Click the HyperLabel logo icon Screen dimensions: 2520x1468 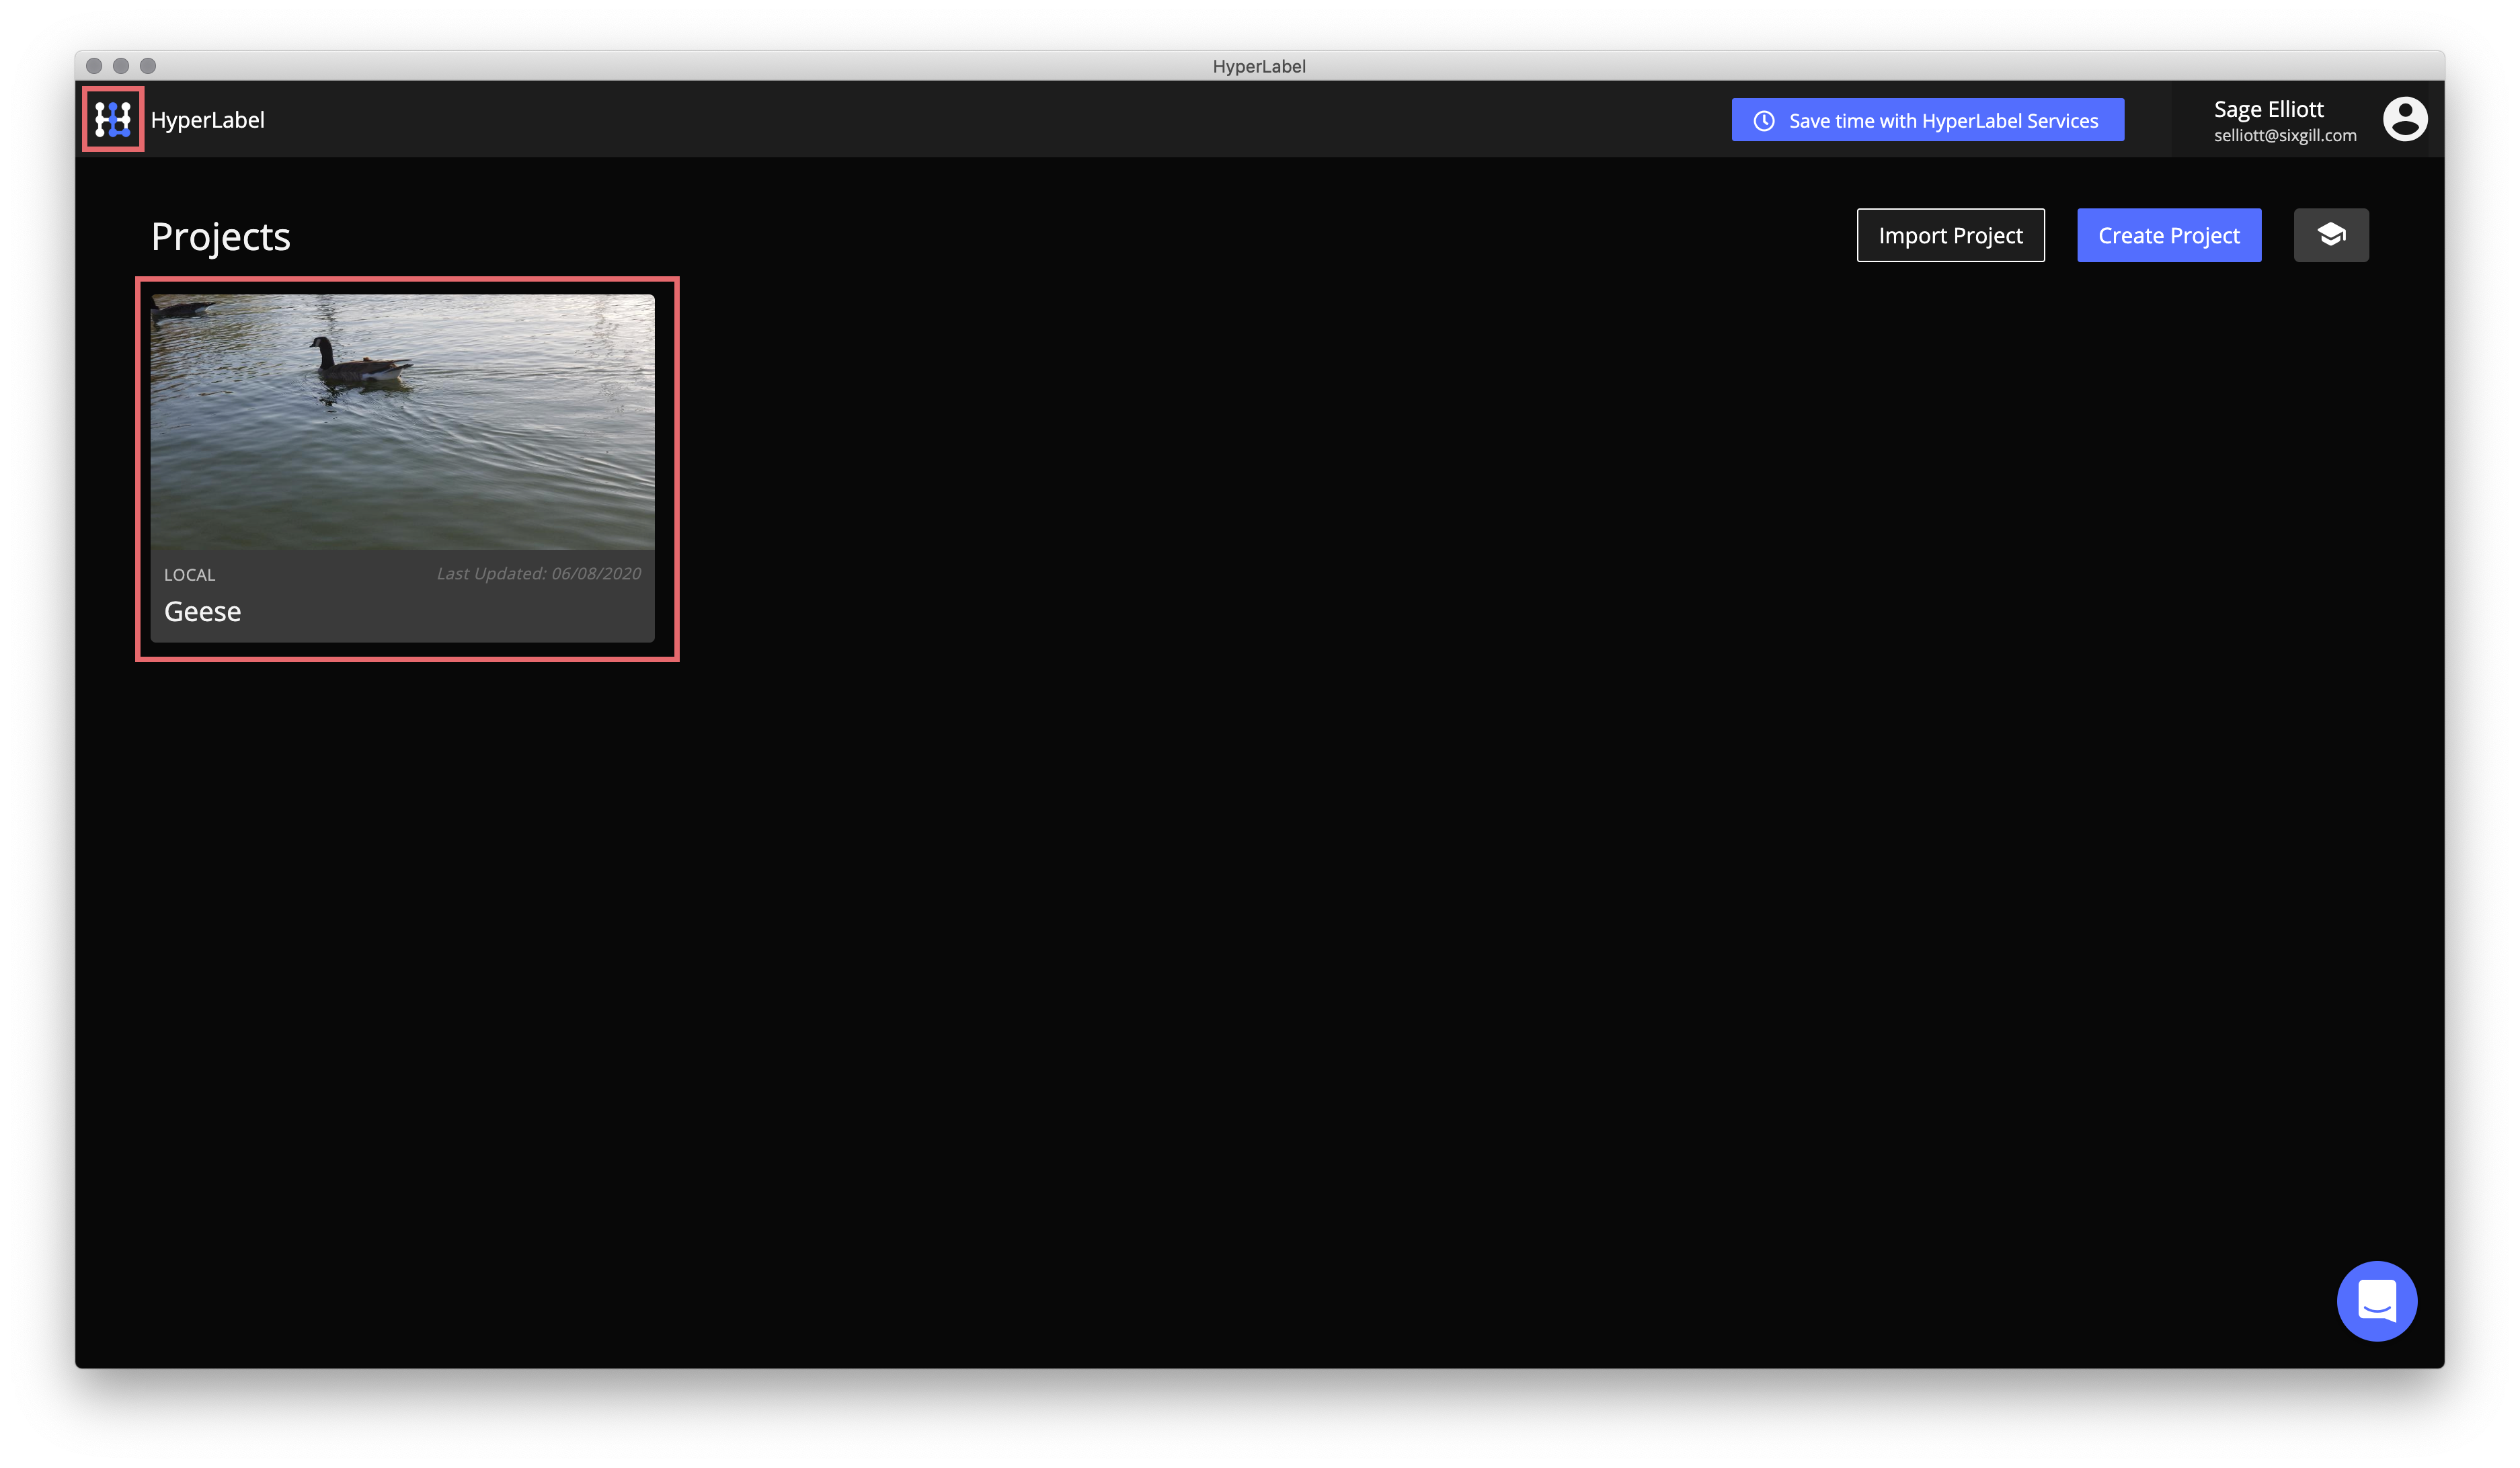113,119
